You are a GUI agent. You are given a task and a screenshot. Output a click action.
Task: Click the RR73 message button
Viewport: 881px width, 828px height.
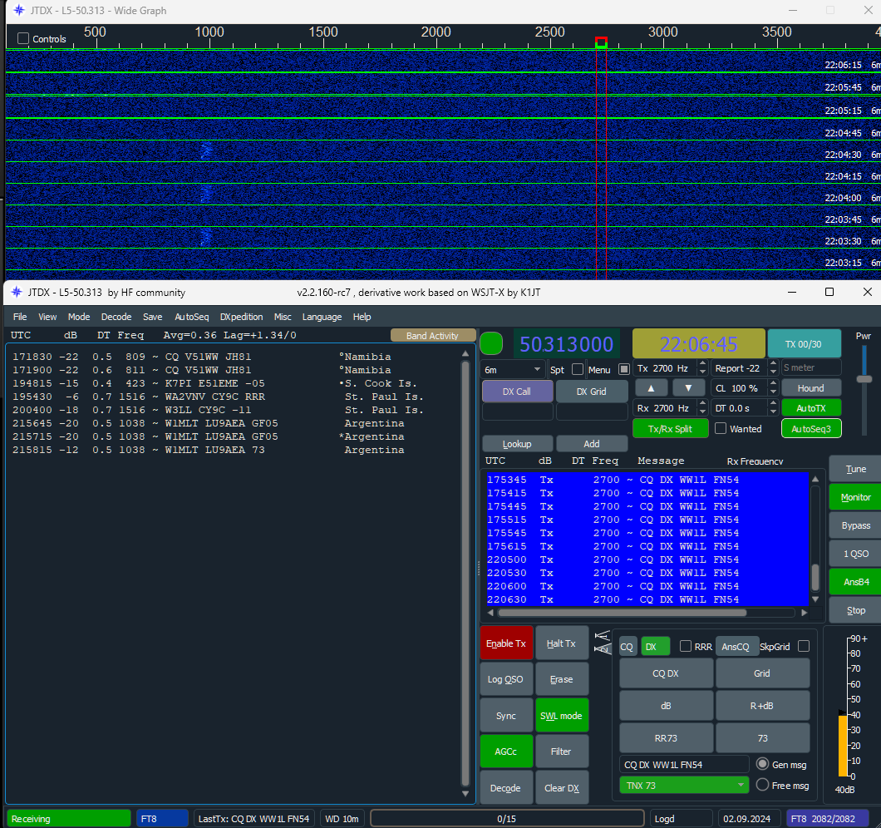tap(666, 737)
